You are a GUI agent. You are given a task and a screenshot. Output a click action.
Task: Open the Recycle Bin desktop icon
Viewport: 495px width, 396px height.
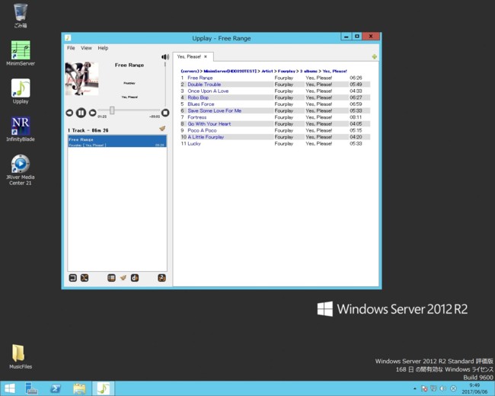pos(21,16)
